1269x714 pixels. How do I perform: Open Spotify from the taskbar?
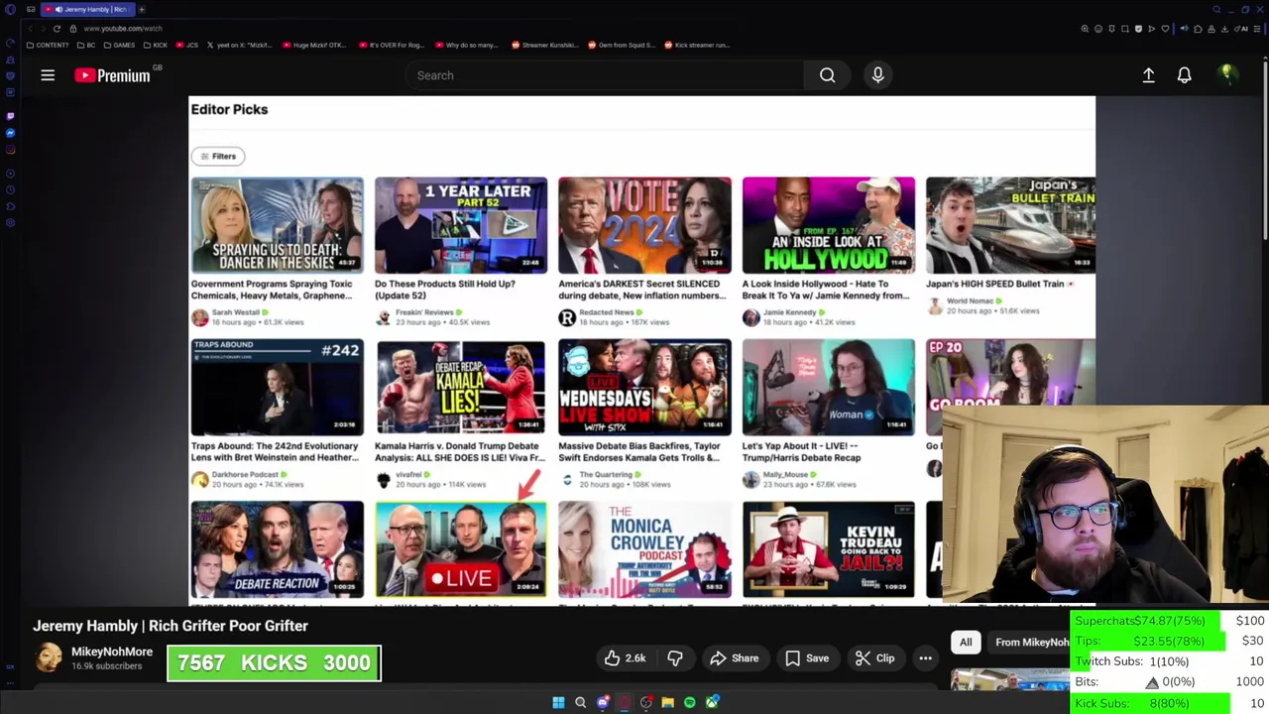pyautogui.click(x=689, y=702)
